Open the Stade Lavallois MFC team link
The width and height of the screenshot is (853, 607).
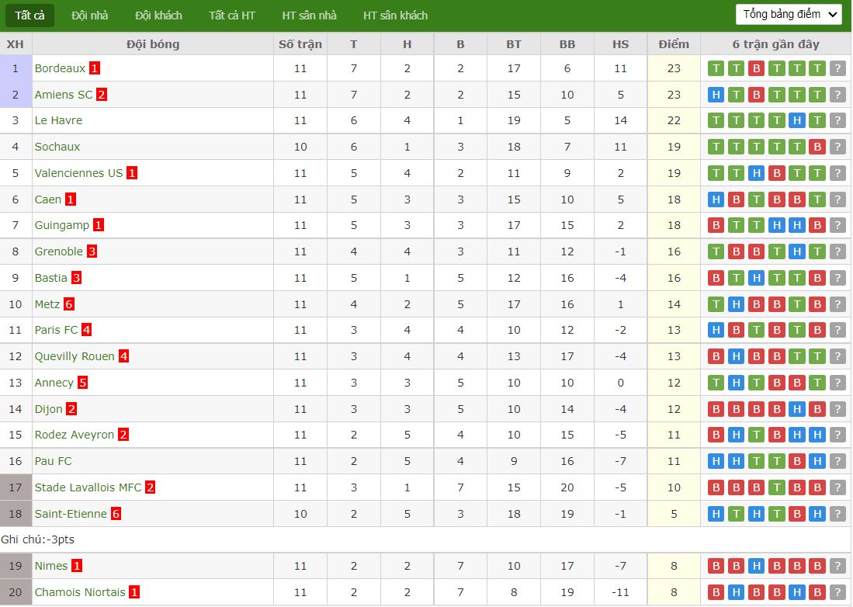tap(88, 487)
